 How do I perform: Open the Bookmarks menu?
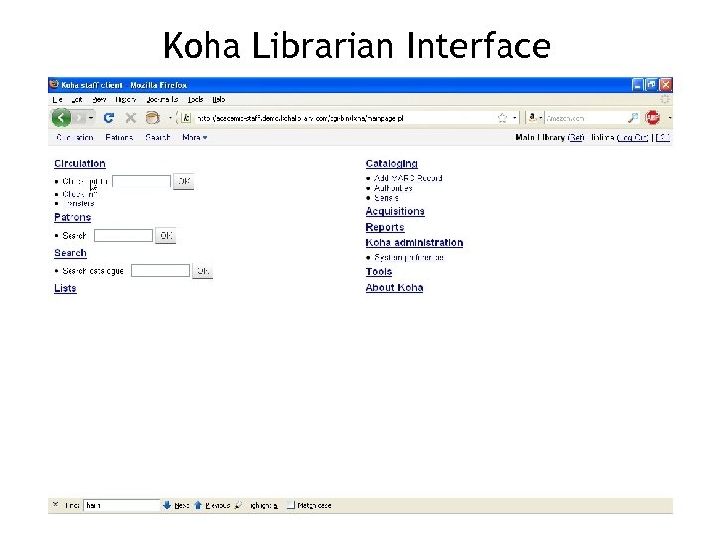click(162, 99)
